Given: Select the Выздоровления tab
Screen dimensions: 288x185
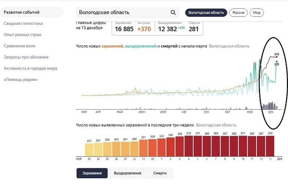Looking at the screenshot, I should (x=127, y=173).
